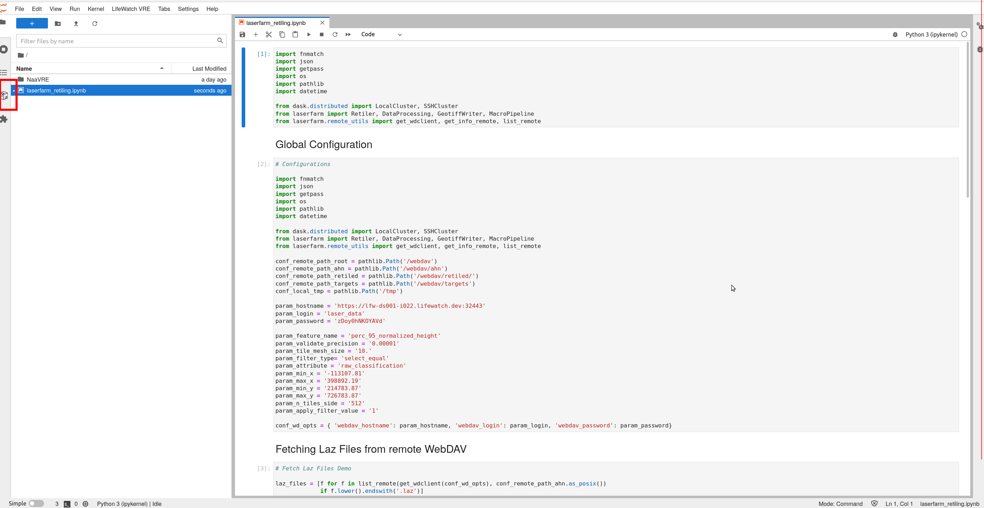This screenshot has width=984, height=508.
Task: Open the extension manager sidebar
Action: pos(5,119)
